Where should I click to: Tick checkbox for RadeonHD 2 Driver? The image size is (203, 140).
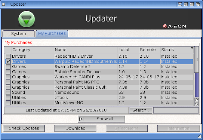pos(8,56)
